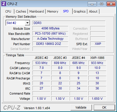The image size is (117, 112).
Task: Click the JEDEC #3 column header
Action: click(60, 58)
